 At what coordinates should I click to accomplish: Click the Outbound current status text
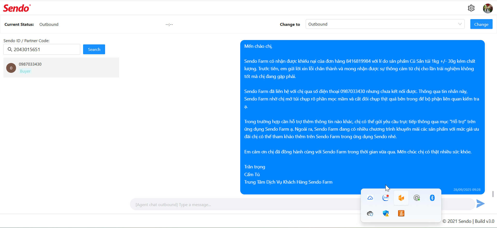pyautogui.click(x=49, y=24)
